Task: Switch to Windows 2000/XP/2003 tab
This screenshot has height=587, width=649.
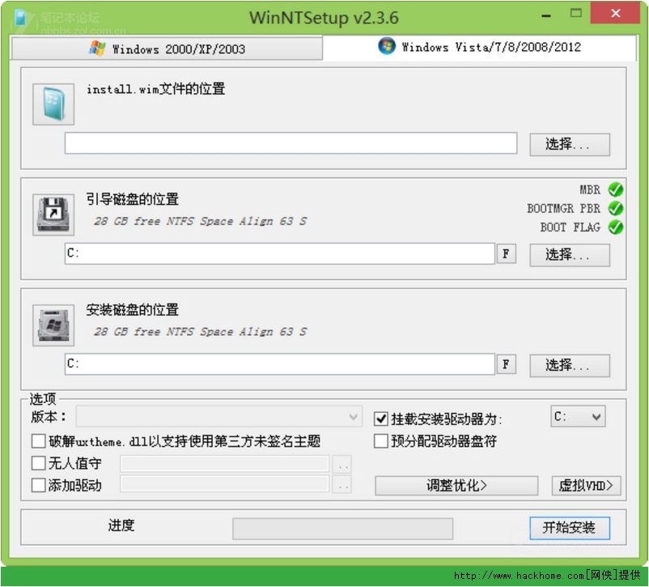Action: (167, 49)
